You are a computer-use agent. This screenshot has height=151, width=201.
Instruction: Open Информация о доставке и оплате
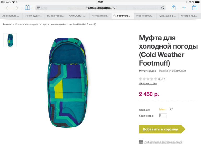point(163,142)
